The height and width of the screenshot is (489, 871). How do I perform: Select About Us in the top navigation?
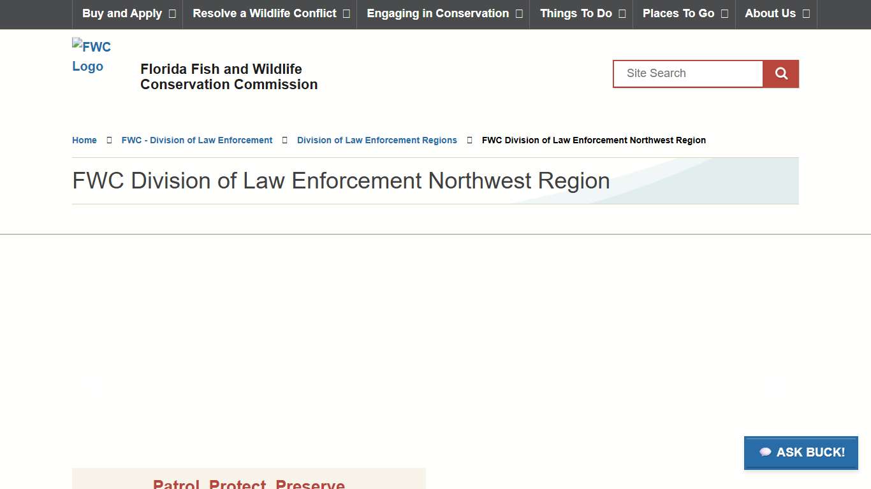tap(770, 13)
